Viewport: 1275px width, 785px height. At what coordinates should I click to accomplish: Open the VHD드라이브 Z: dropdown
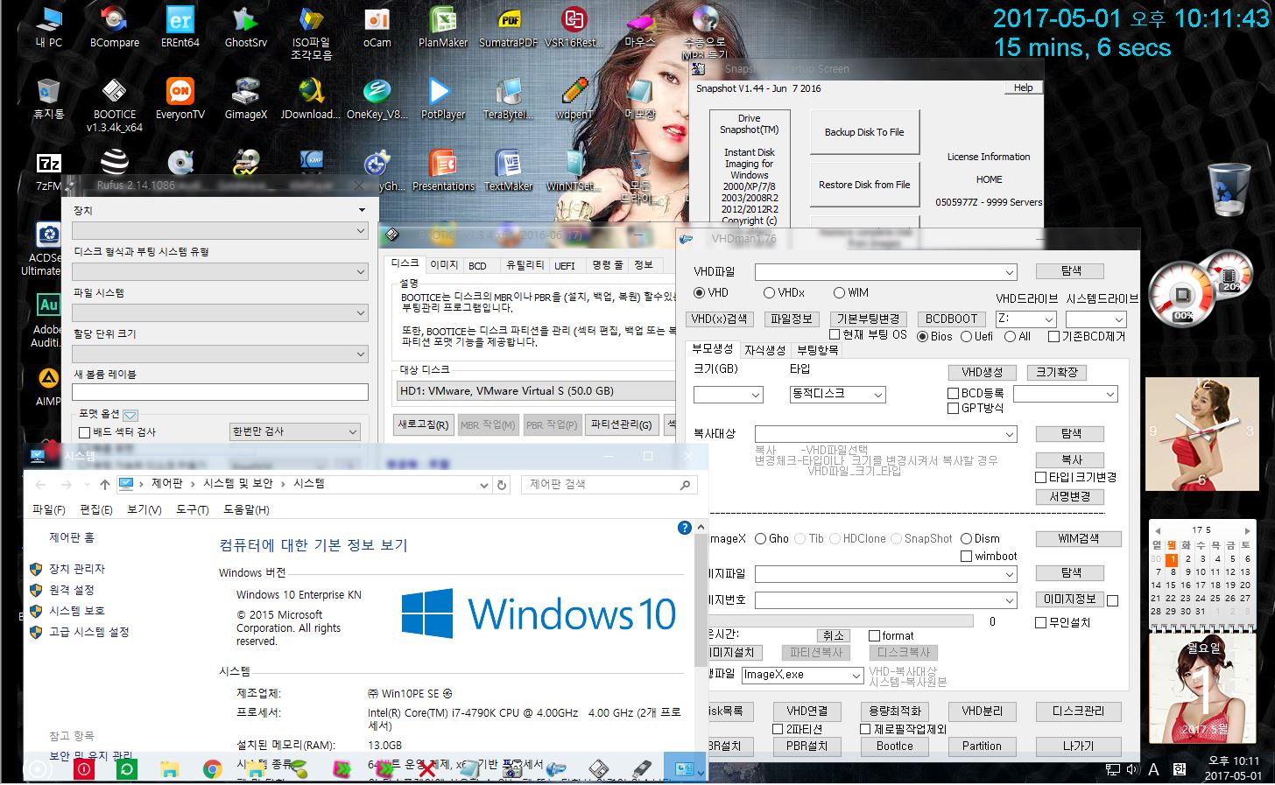click(1048, 319)
